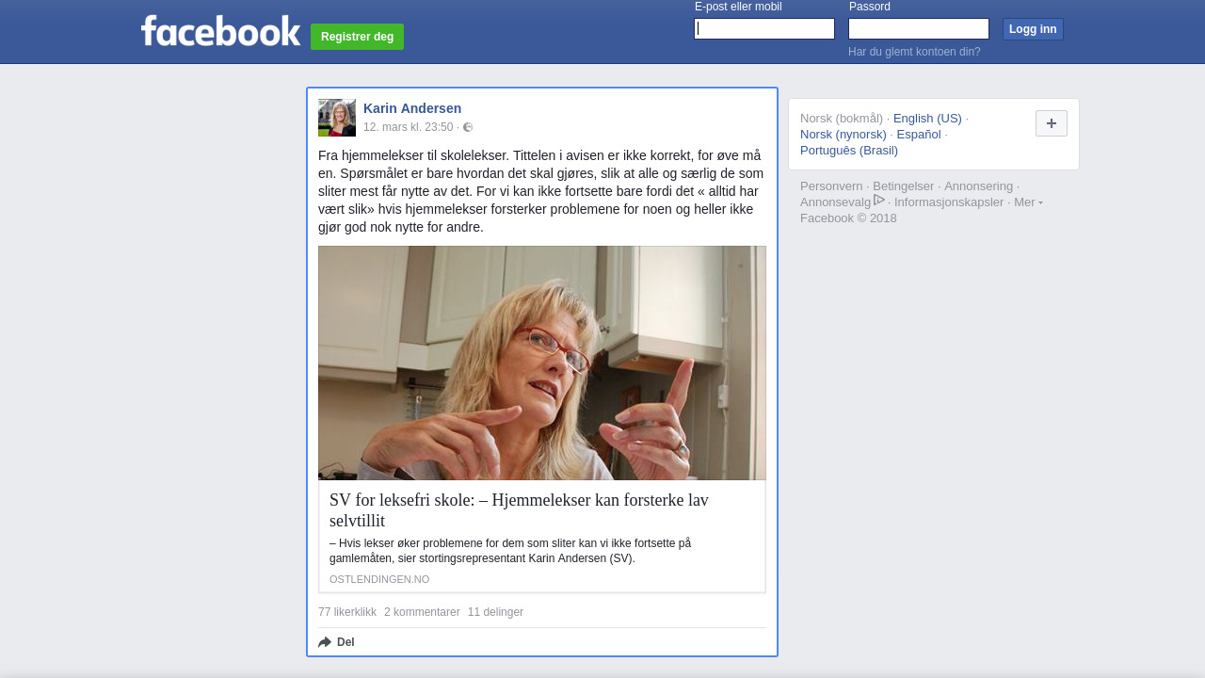
Task: Open the article photo of the woman
Action: [x=542, y=363]
